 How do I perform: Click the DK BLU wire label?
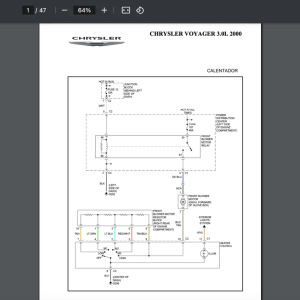click(x=177, y=177)
